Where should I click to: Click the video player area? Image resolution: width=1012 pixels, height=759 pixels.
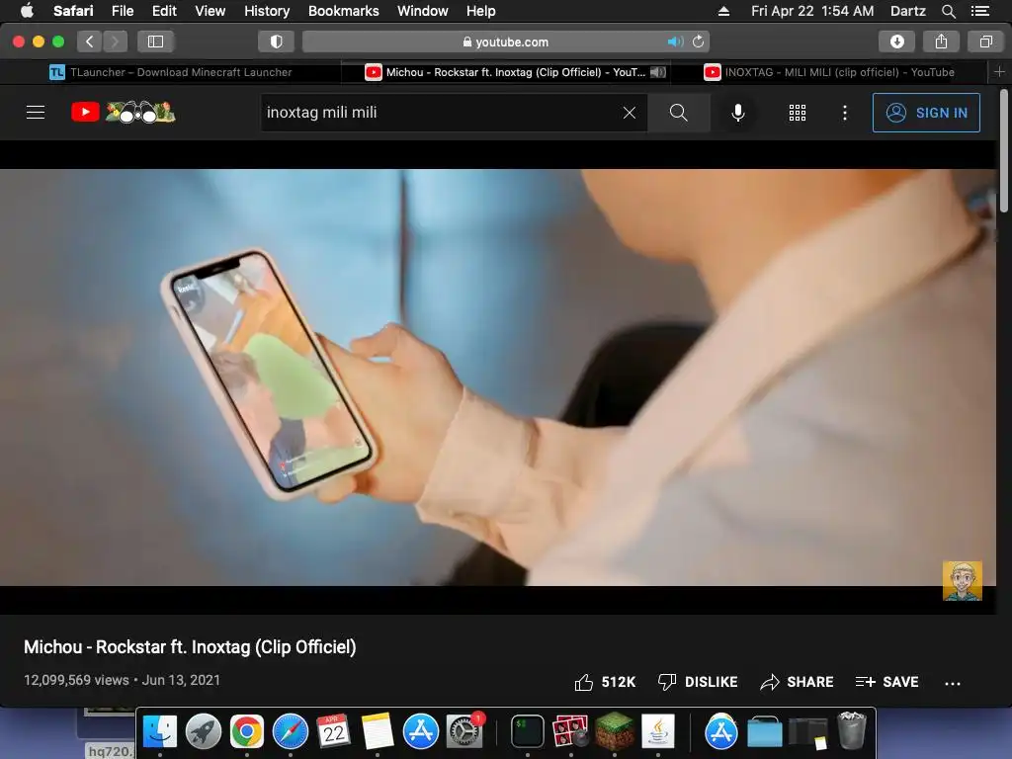pyautogui.click(x=498, y=378)
